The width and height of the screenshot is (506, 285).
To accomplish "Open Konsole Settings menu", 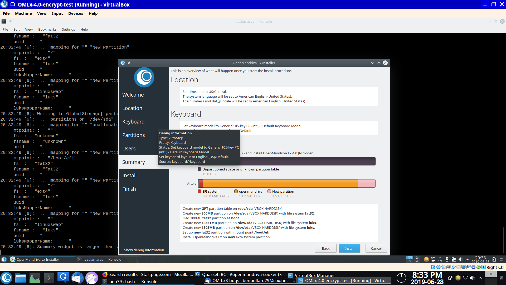I will 68,29.
